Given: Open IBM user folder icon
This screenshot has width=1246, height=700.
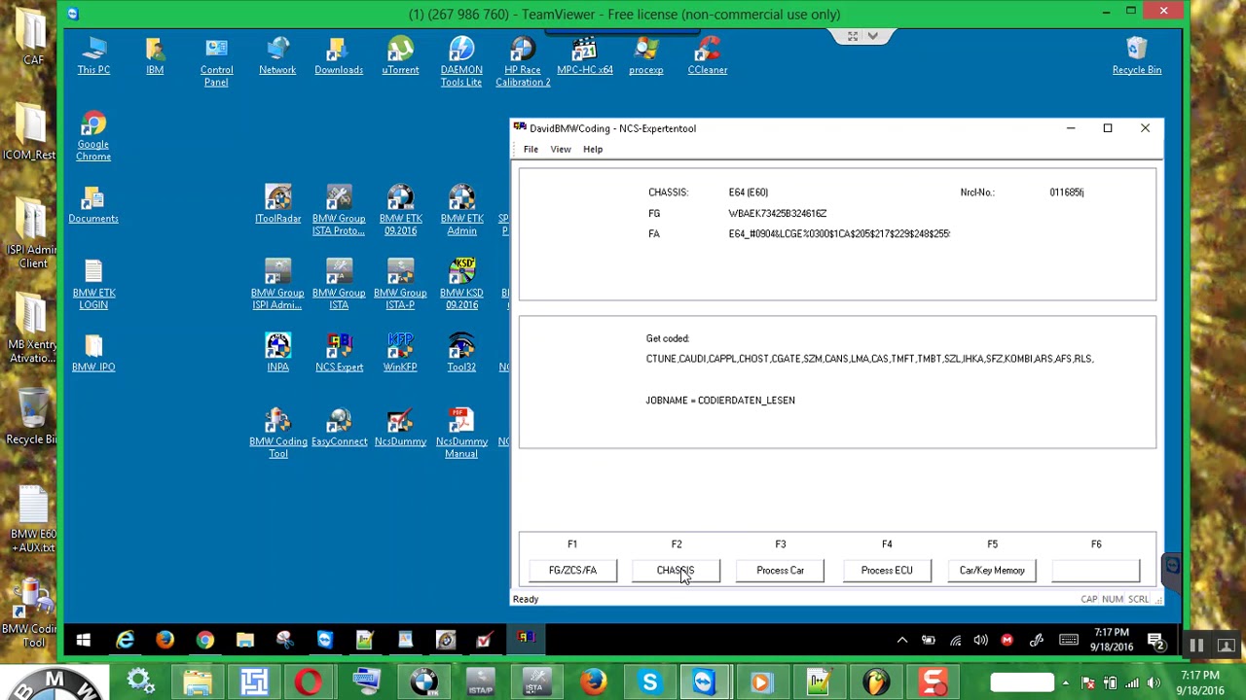Looking at the screenshot, I should tap(155, 56).
